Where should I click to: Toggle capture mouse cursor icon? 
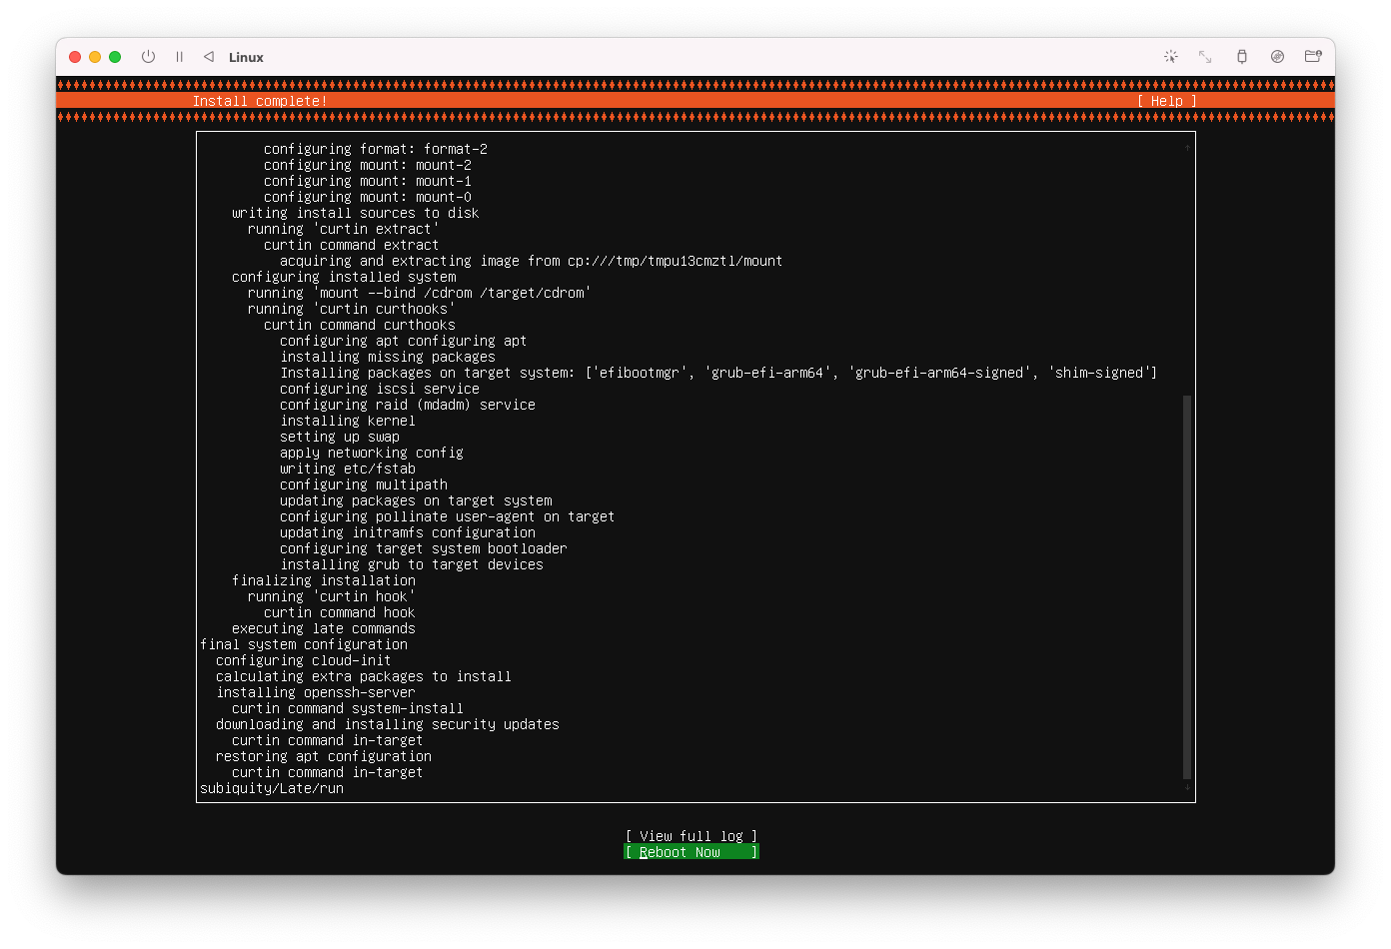[x=1171, y=57]
